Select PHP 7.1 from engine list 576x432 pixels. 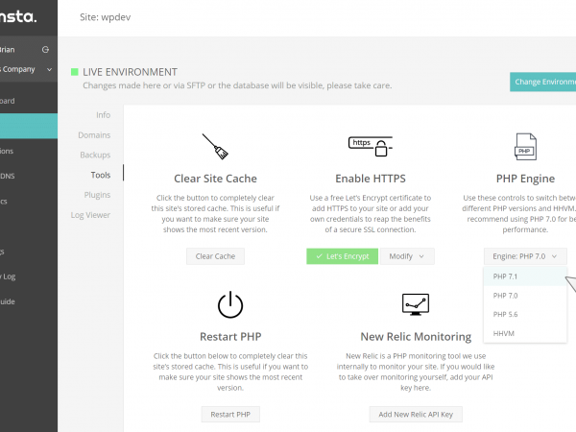(x=506, y=276)
